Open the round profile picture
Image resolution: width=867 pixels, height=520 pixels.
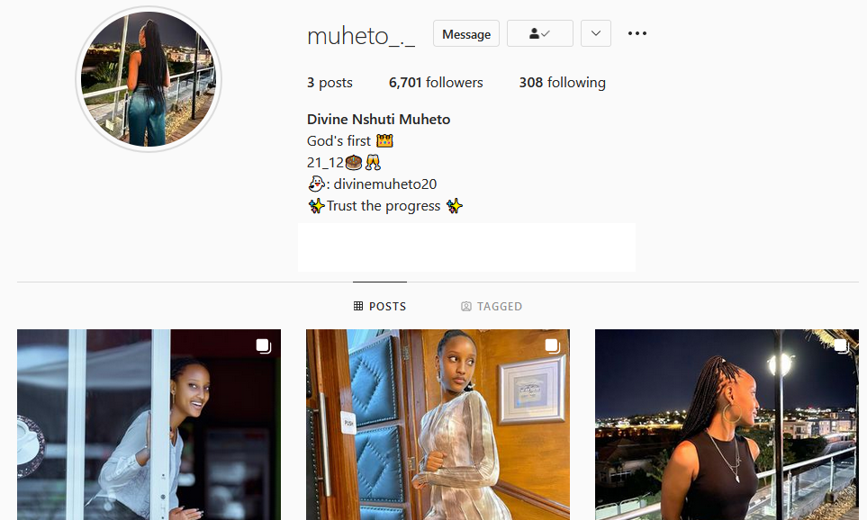[149, 79]
